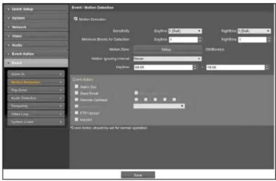Open the dropdown below the Remote Callback boxes

click(159, 106)
